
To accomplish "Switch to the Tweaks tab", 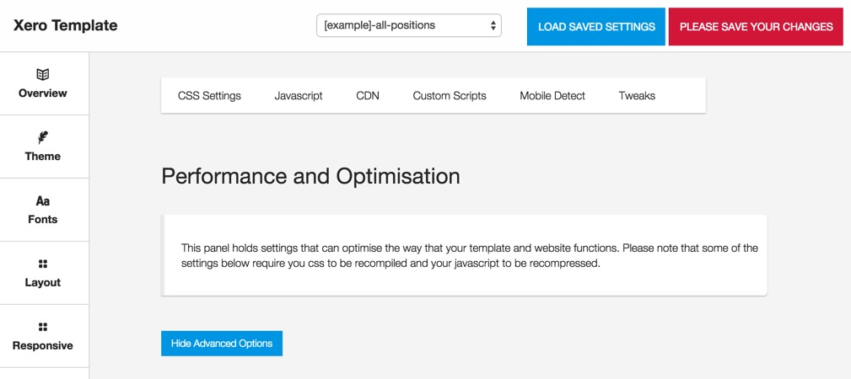I will [637, 96].
